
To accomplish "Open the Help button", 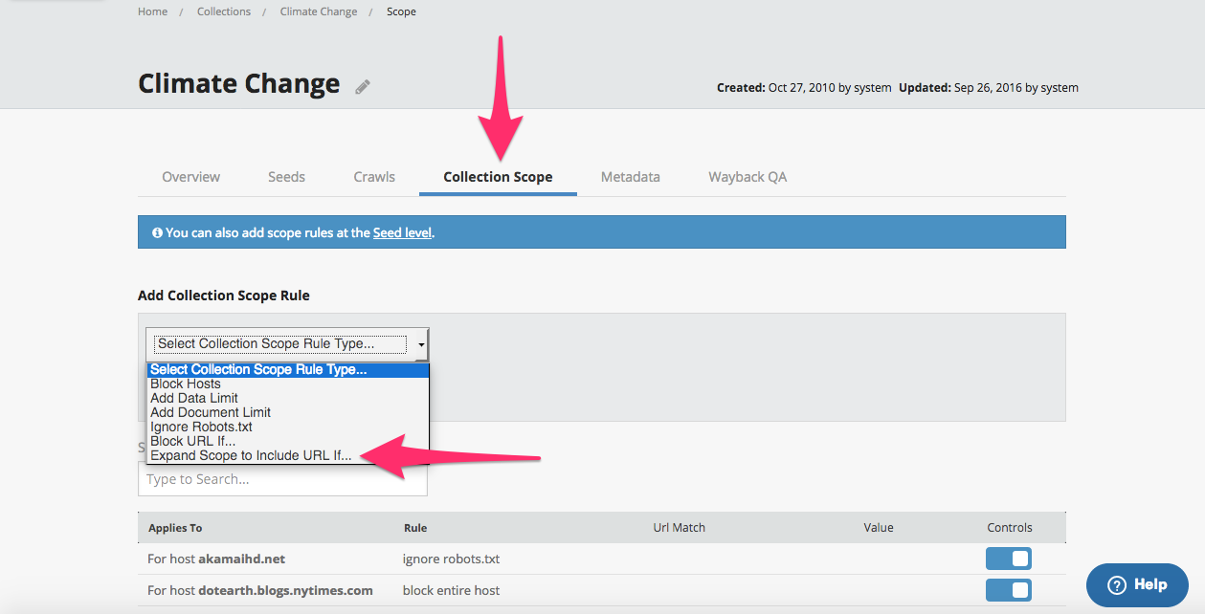I will (1136, 584).
